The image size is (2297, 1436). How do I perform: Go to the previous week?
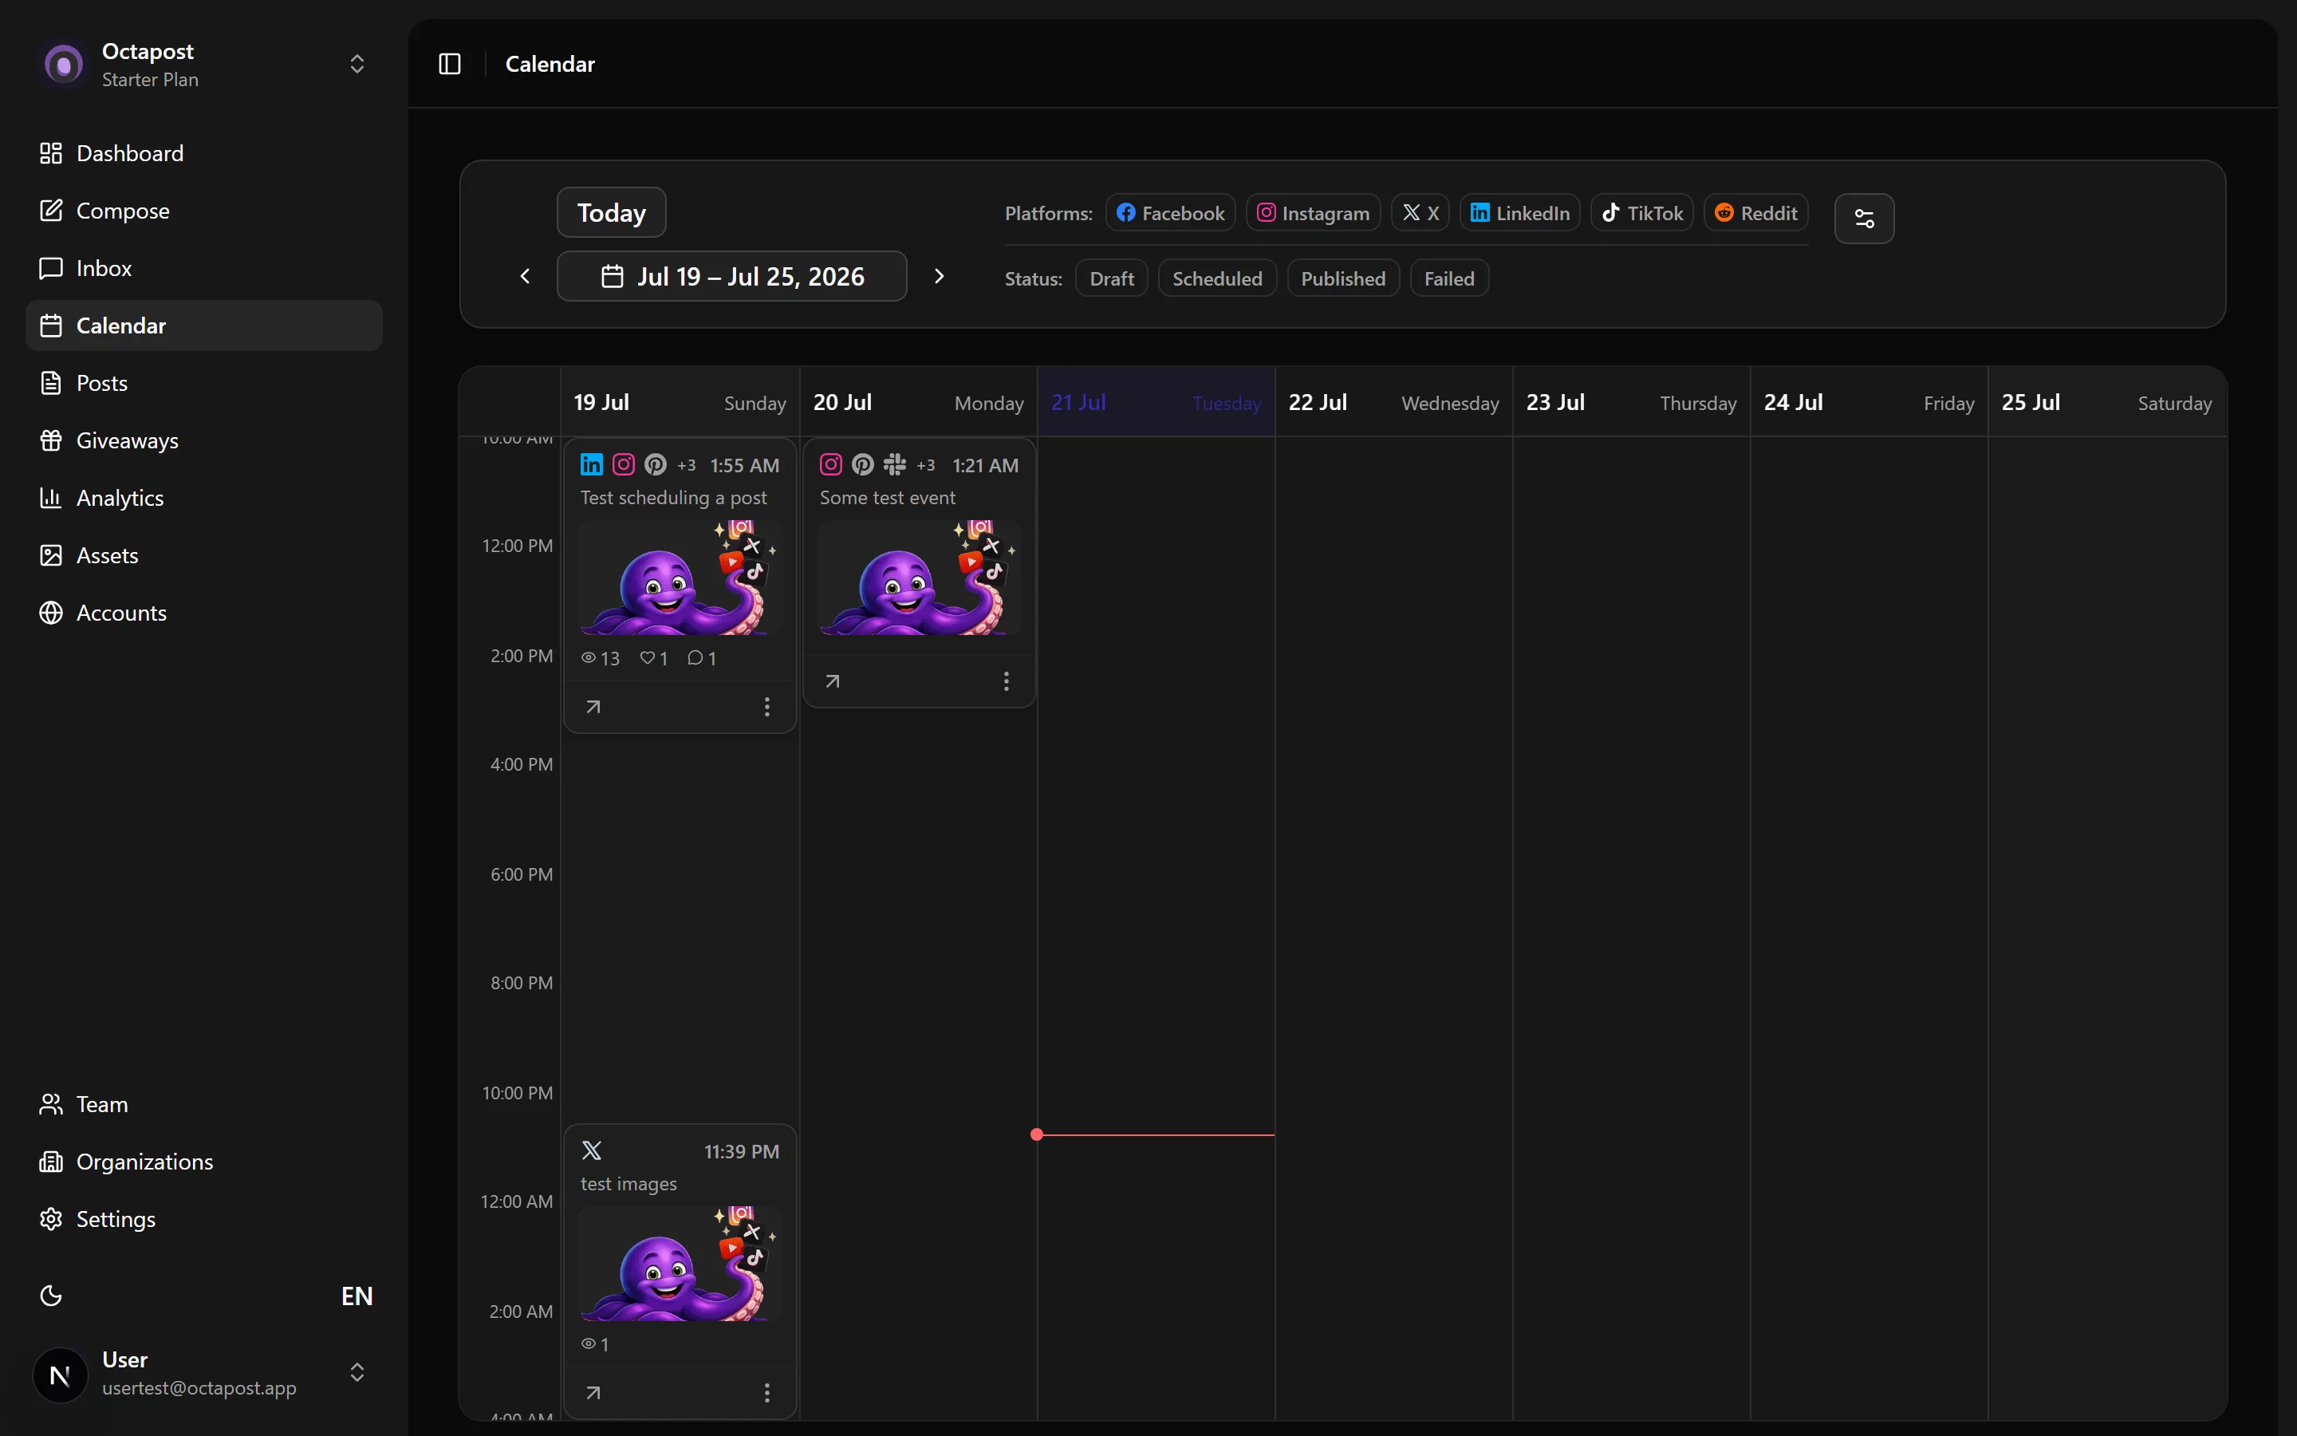pos(525,276)
